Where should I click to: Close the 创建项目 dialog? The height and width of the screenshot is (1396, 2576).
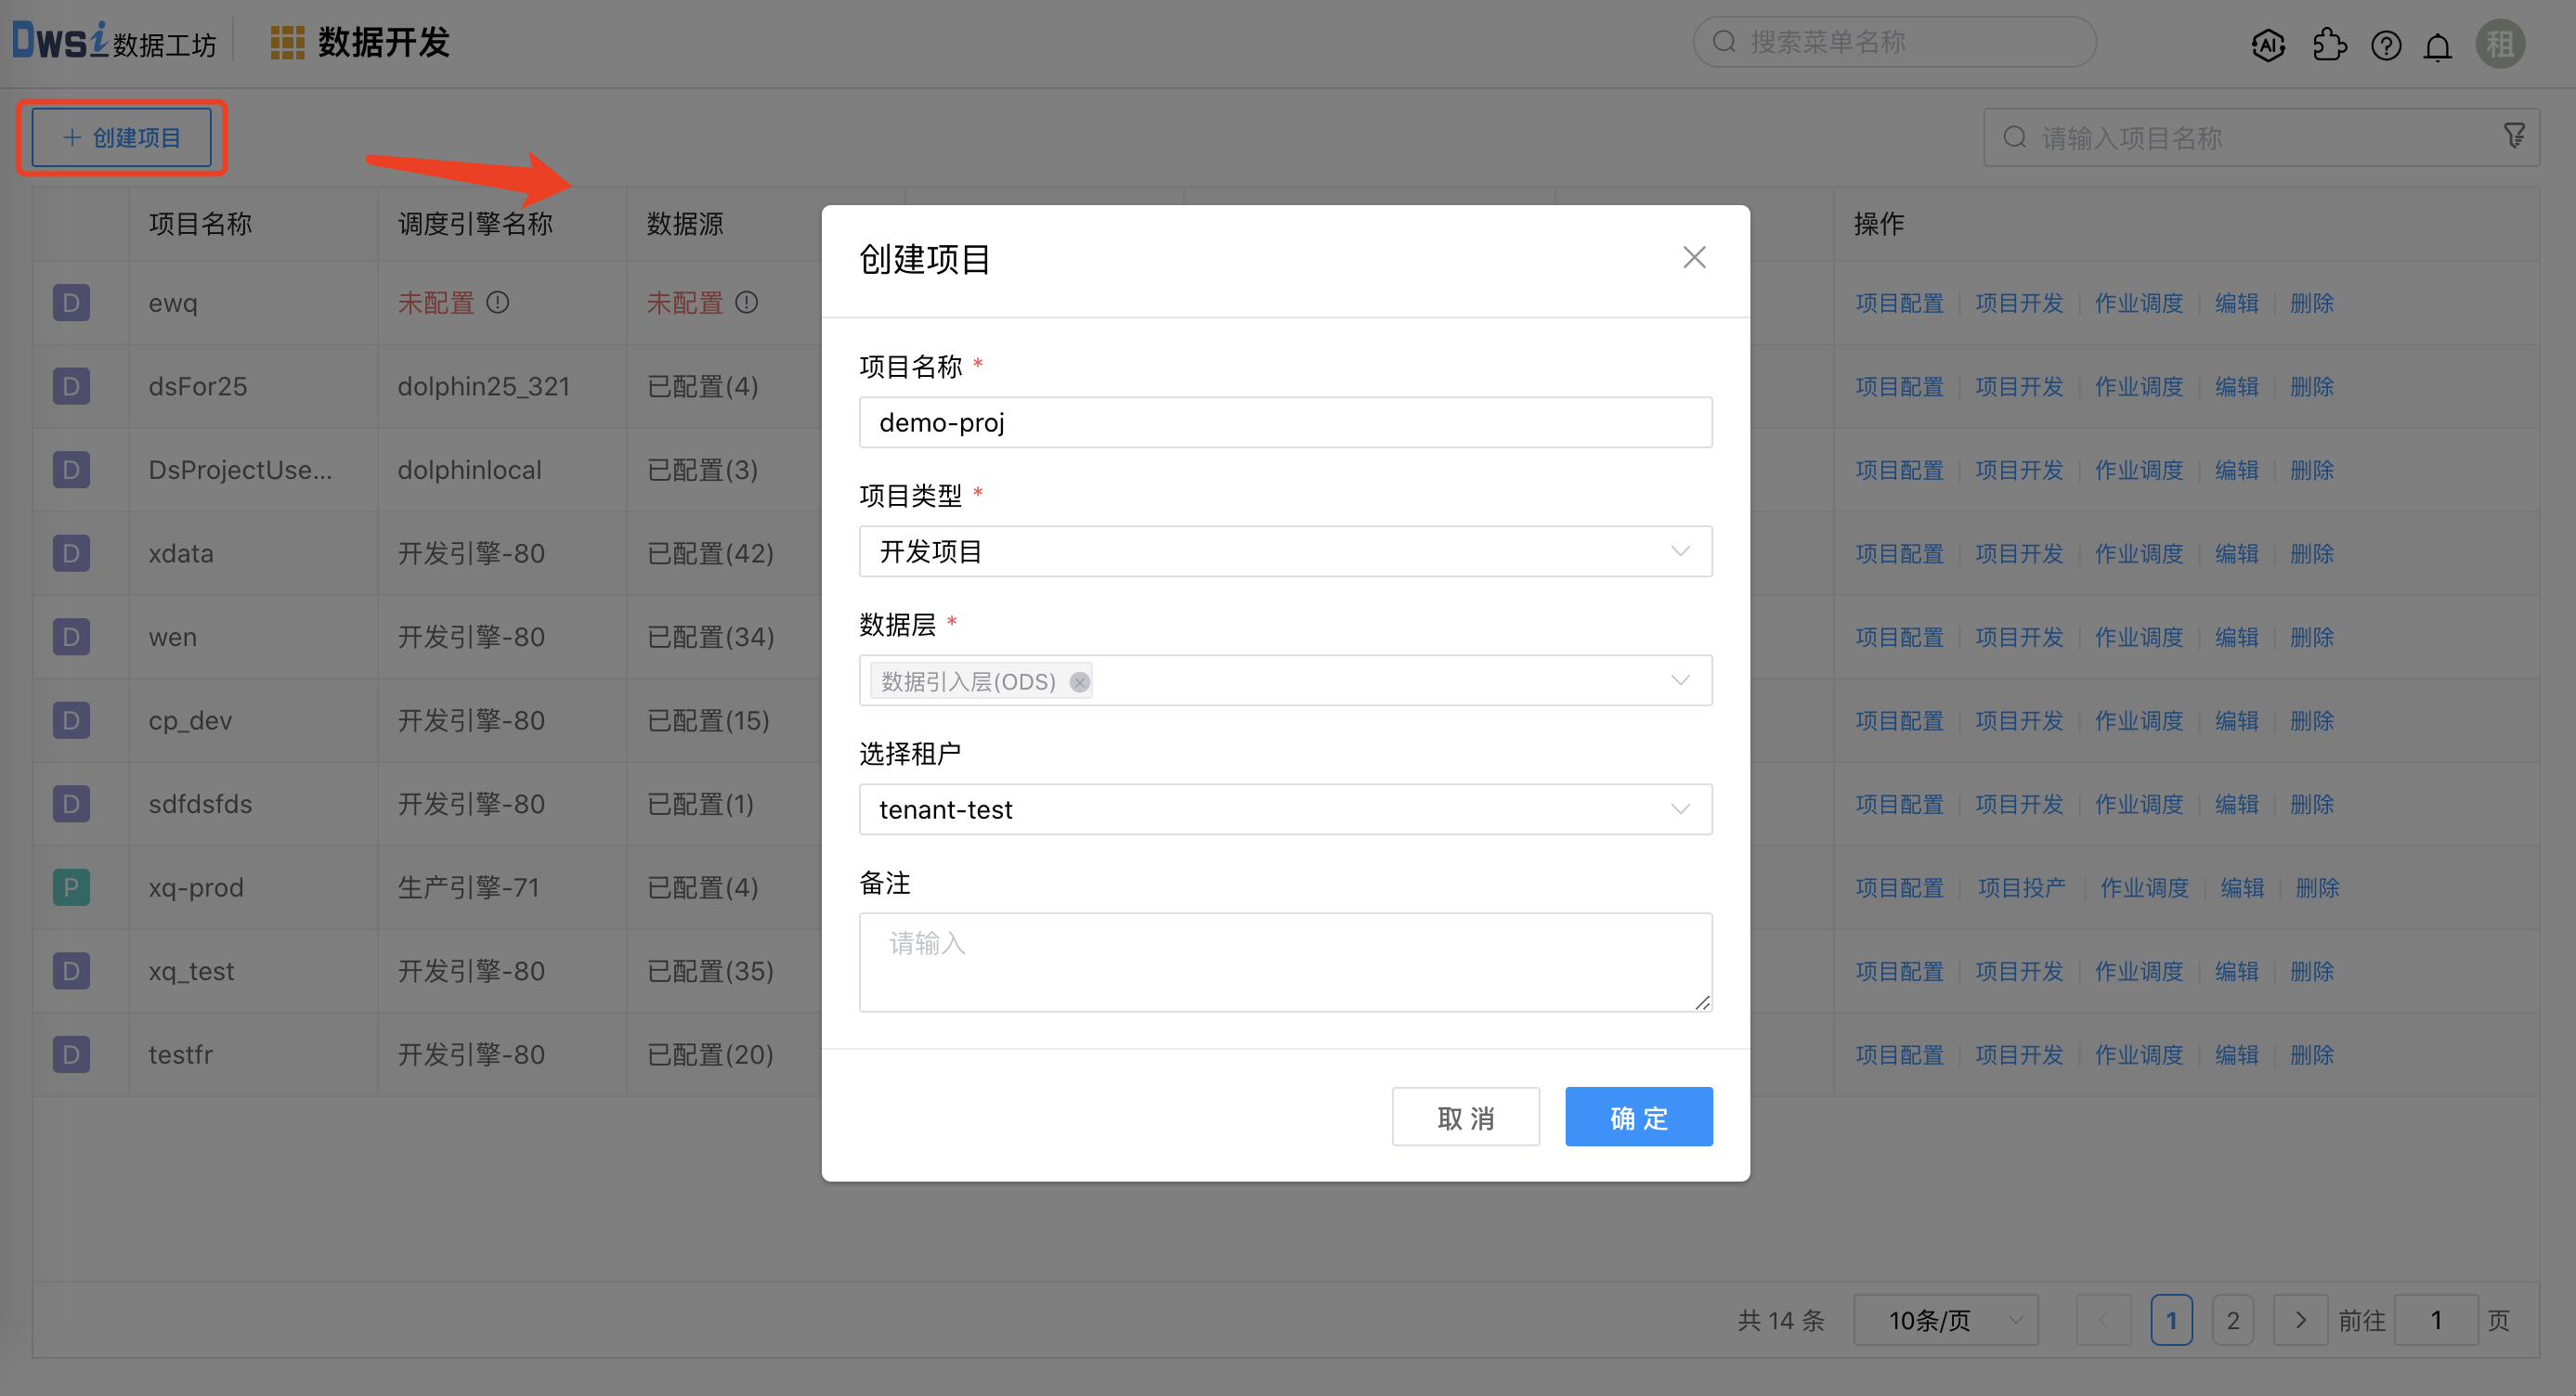pyautogui.click(x=1694, y=258)
